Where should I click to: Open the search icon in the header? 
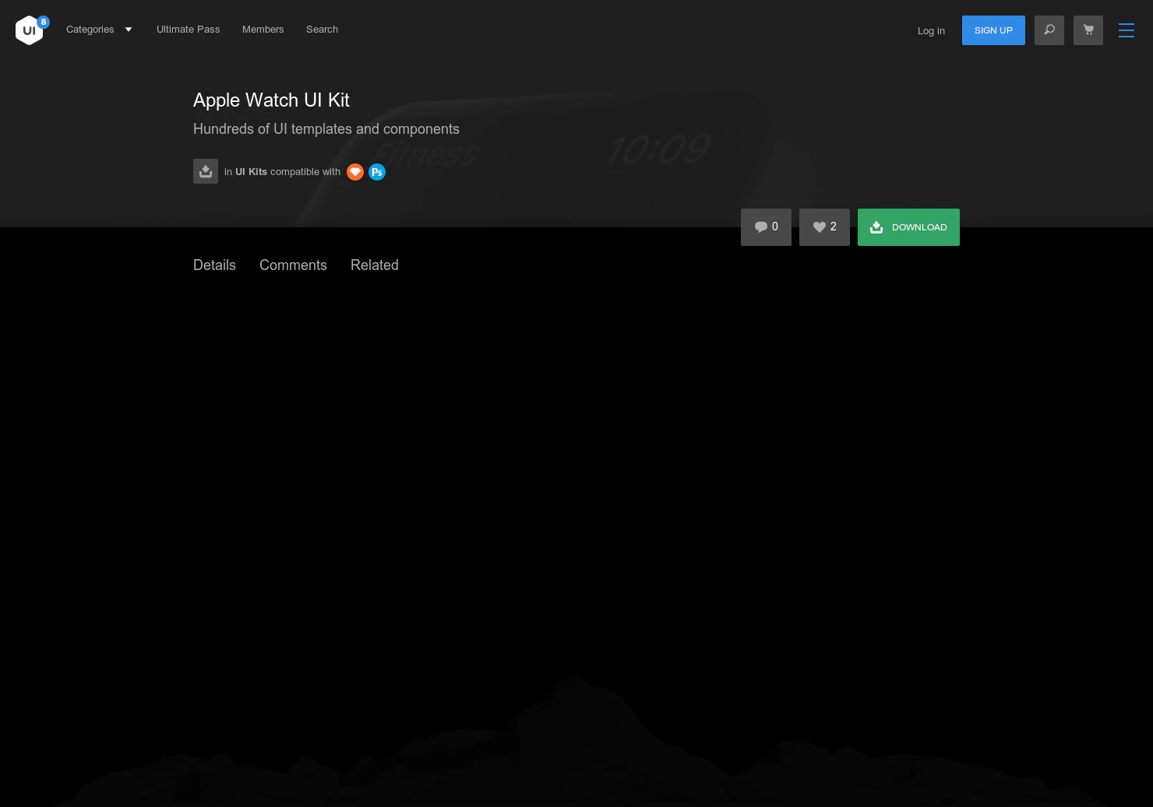[1049, 30]
